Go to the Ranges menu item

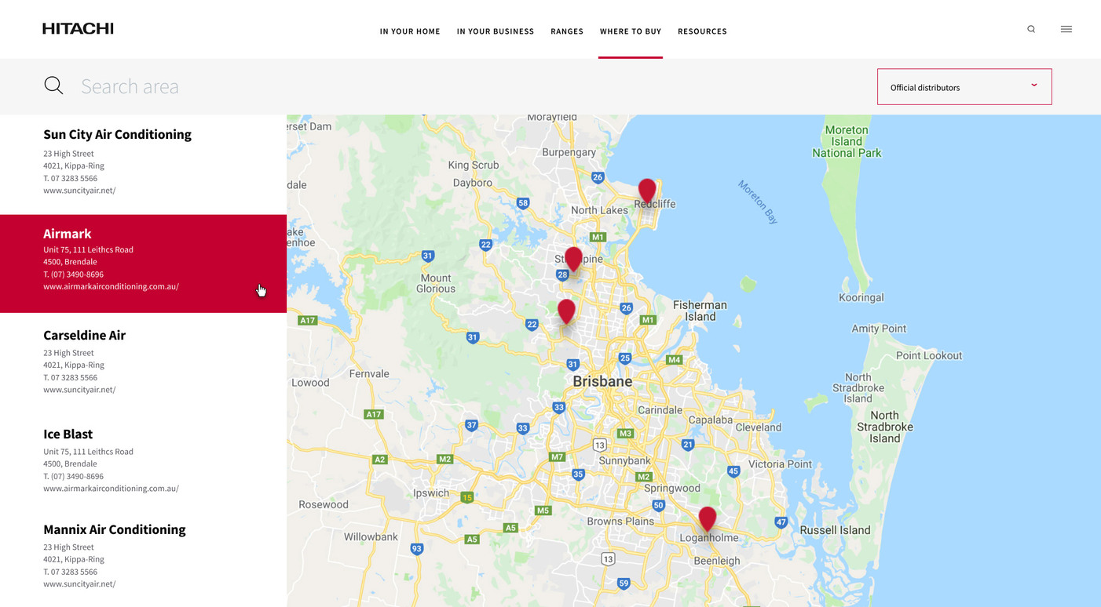pos(566,31)
